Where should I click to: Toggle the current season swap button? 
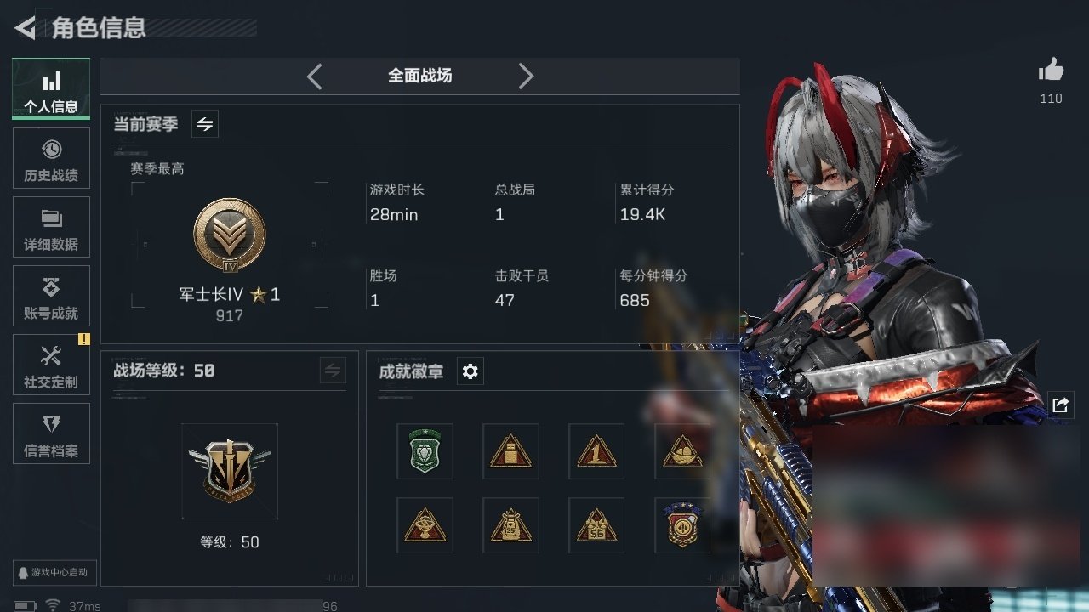coord(205,124)
